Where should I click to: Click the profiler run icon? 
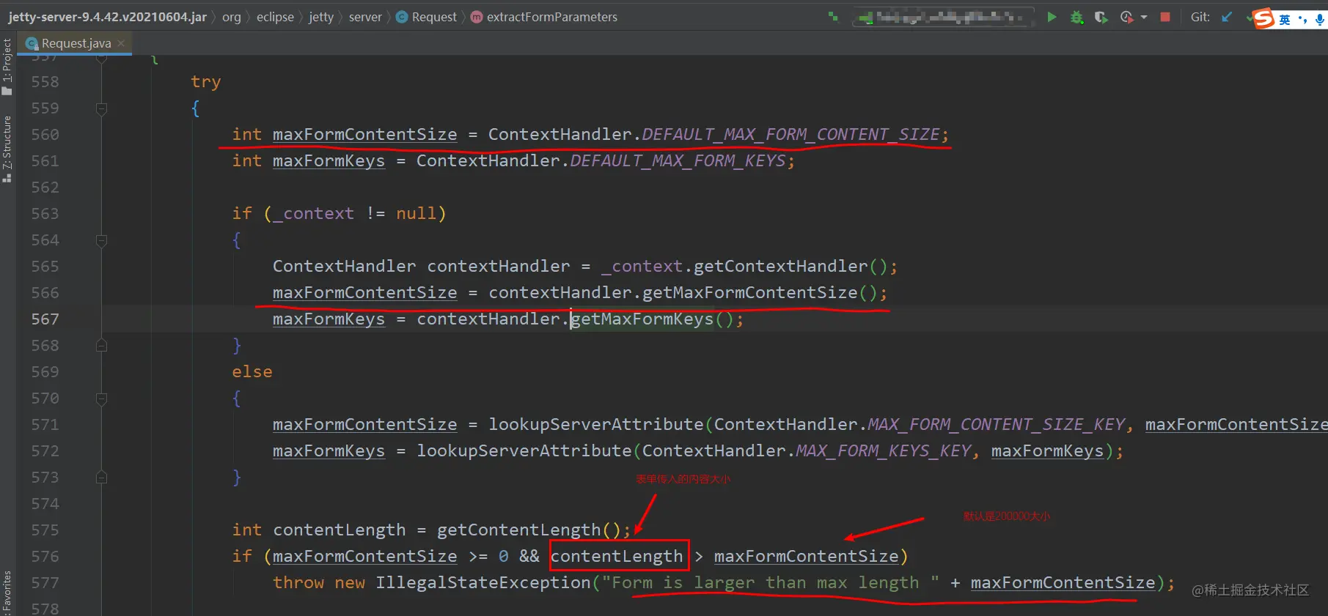click(1127, 17)
